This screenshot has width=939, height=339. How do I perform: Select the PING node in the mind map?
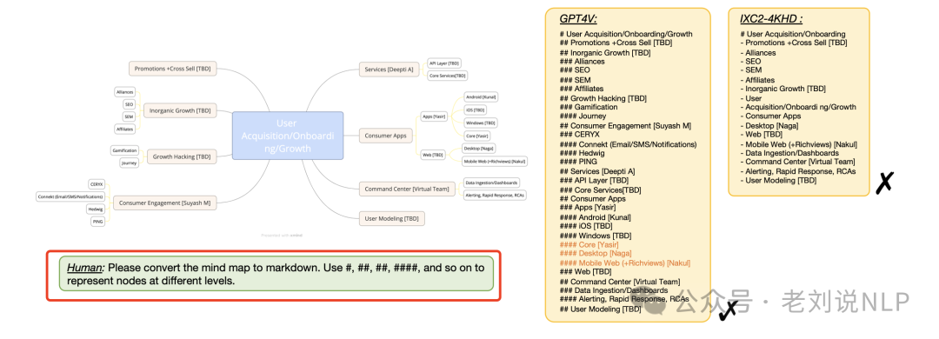click(98, 221)
